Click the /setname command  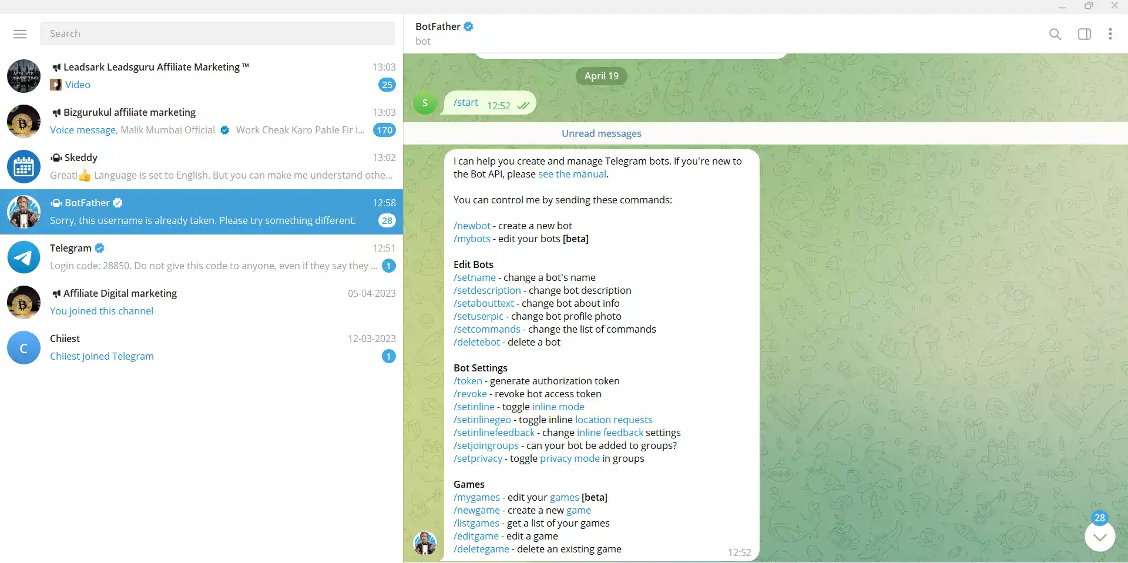(x=475, y=277)
